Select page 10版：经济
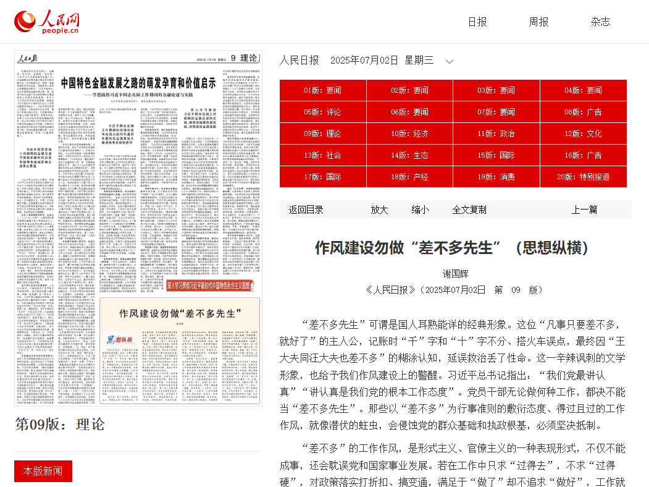649x487 pixels. click(x=410, y=133)
